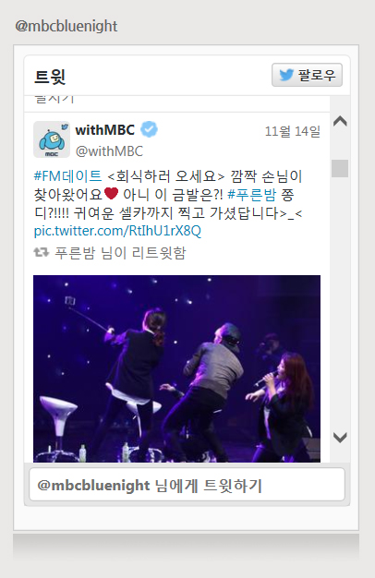The image size is (375, 578).
Task: Open the pic.twitter.com/RtIhU1rX8Q link
Action: pos(117,231)
